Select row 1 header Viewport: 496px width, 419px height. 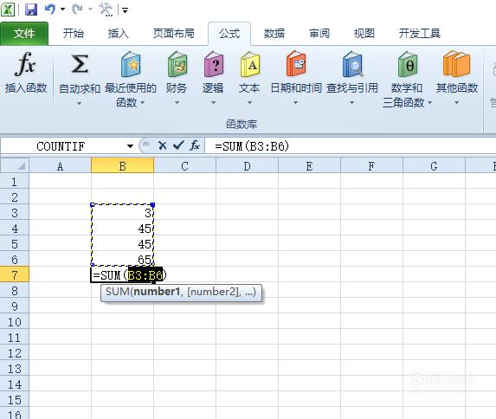(x=15, y=181)
